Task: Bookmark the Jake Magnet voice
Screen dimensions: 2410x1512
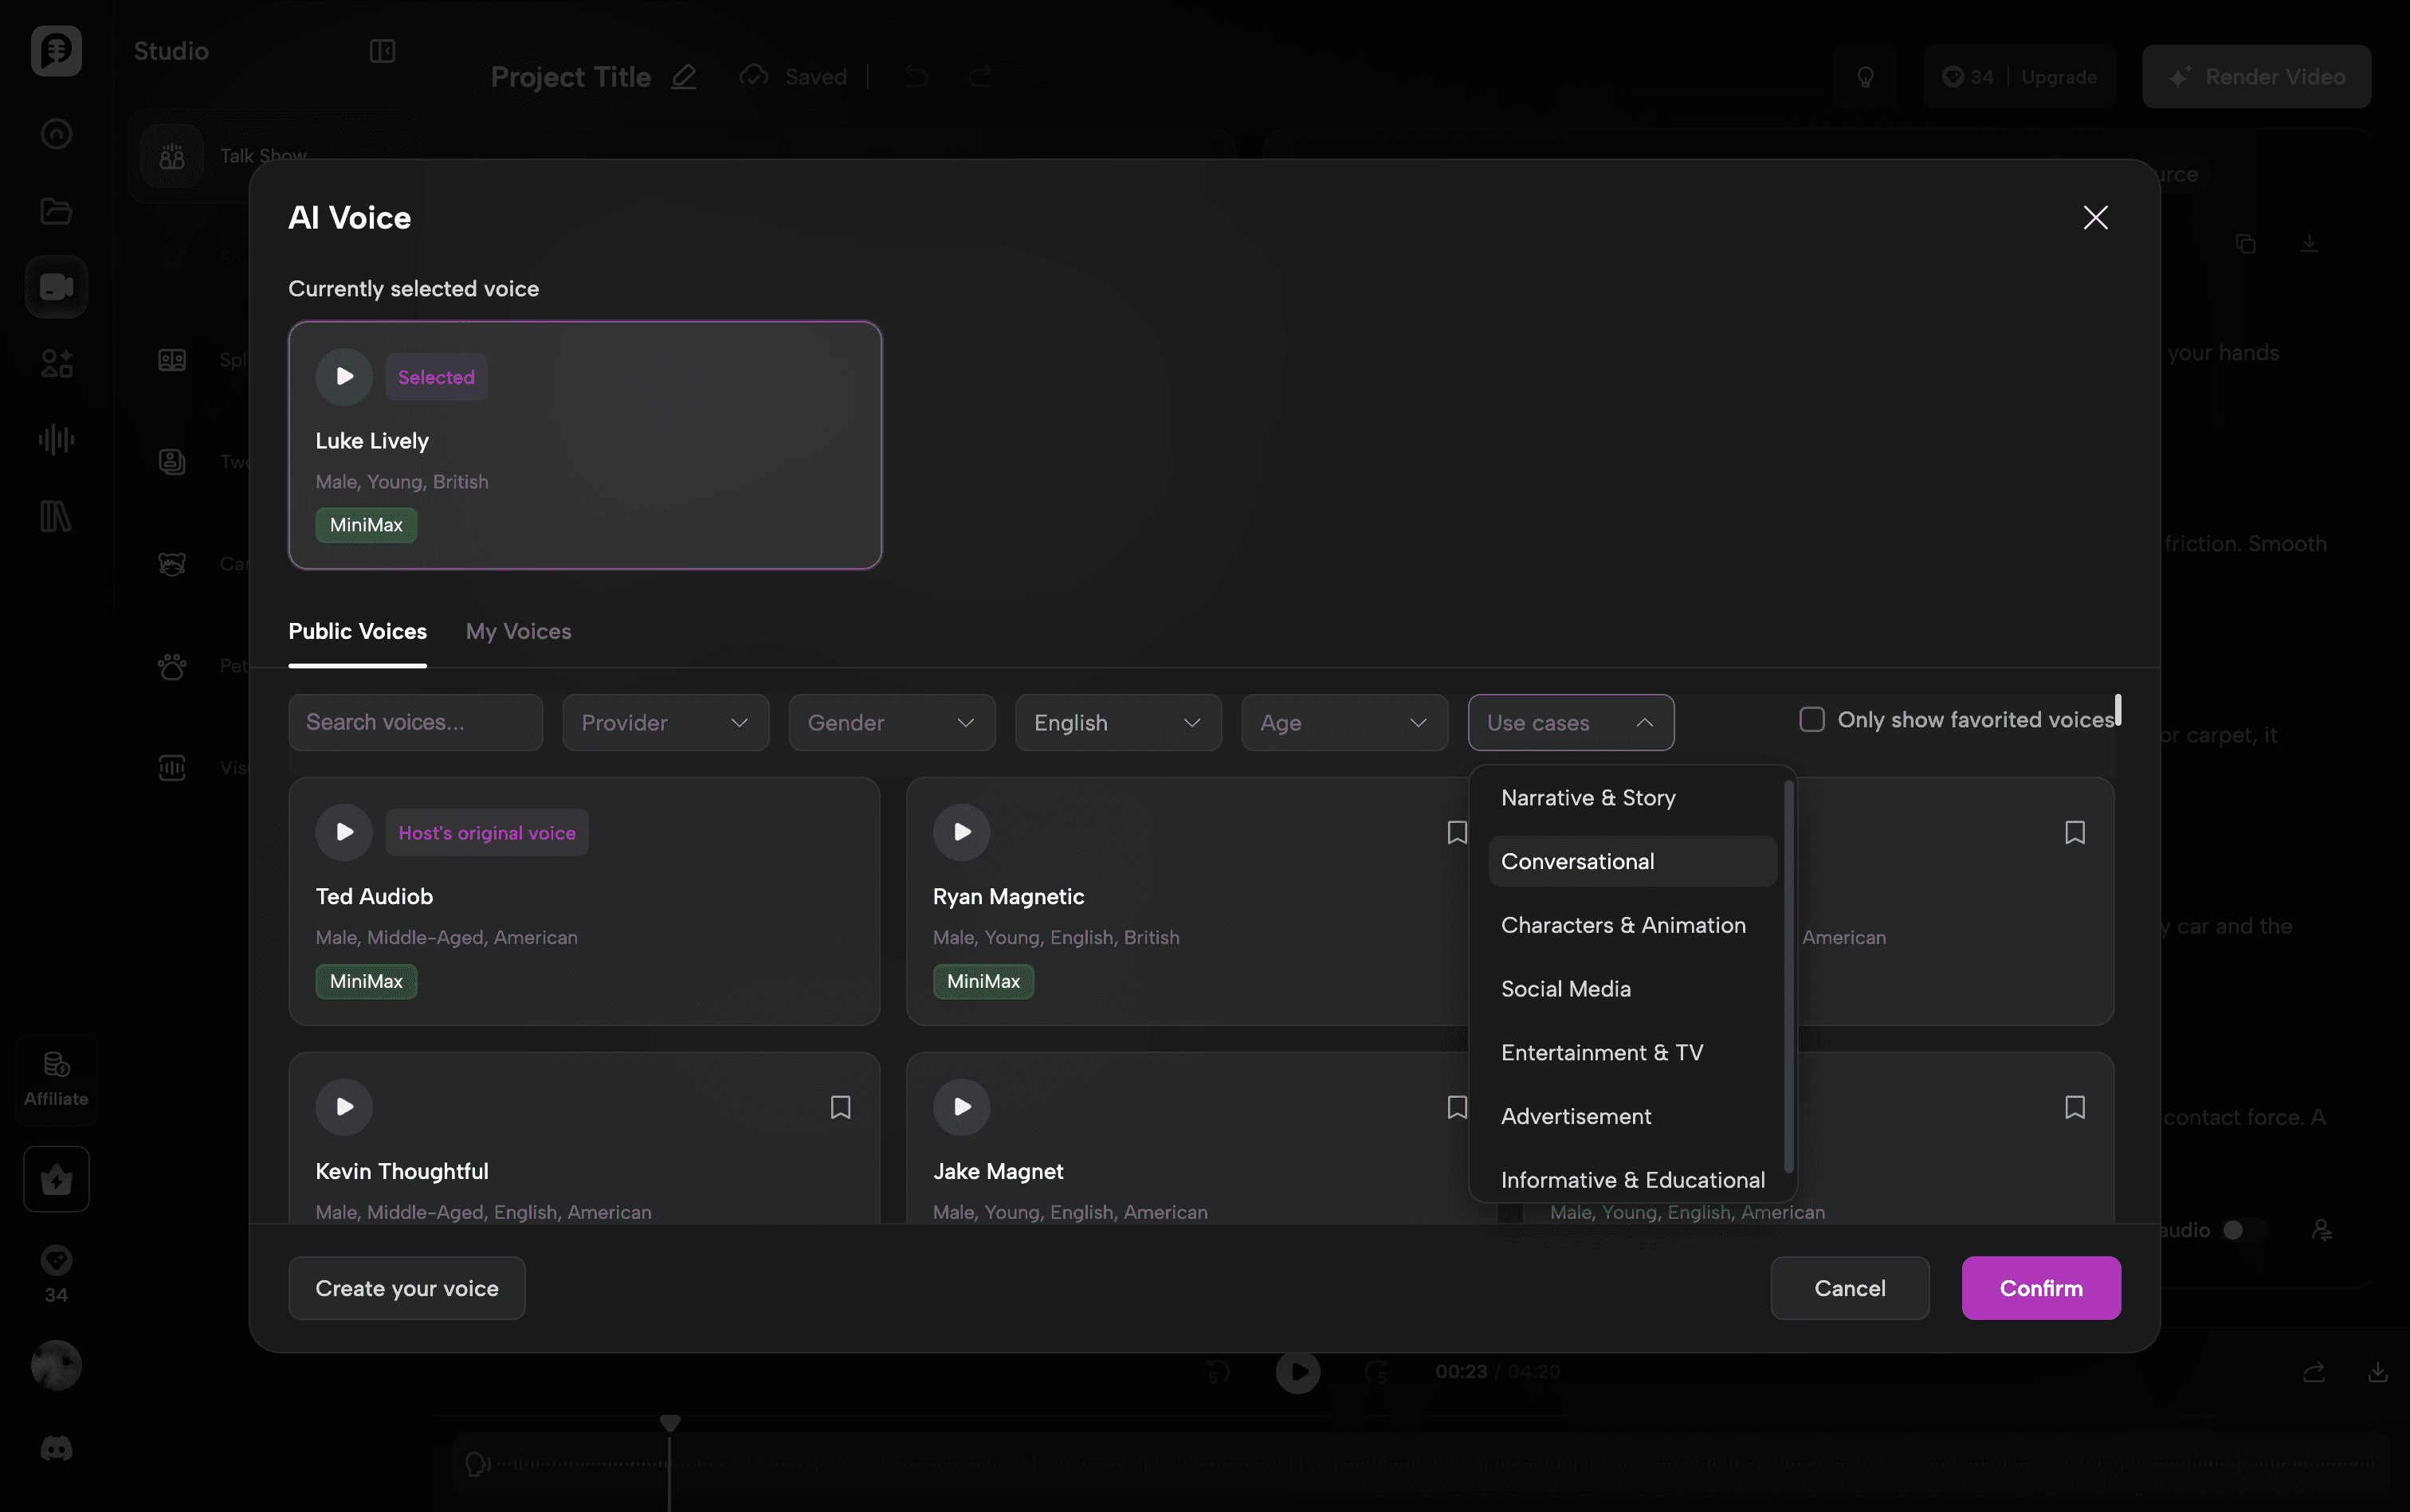Action: (1457, 1107)
